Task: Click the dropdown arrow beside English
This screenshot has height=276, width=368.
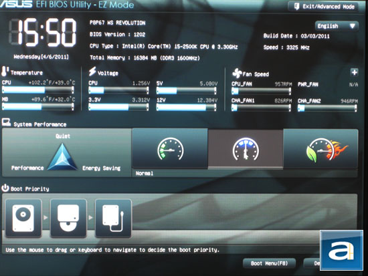Action: pyautogui.click(x=352, y=26)
